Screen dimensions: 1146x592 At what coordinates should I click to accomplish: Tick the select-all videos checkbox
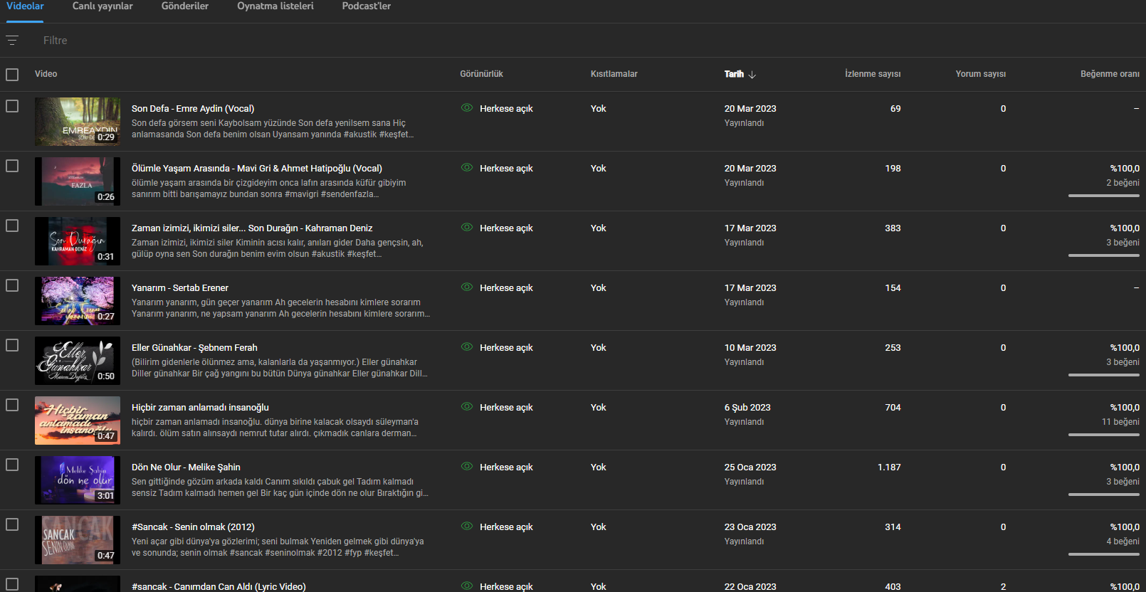coord(12,75)
